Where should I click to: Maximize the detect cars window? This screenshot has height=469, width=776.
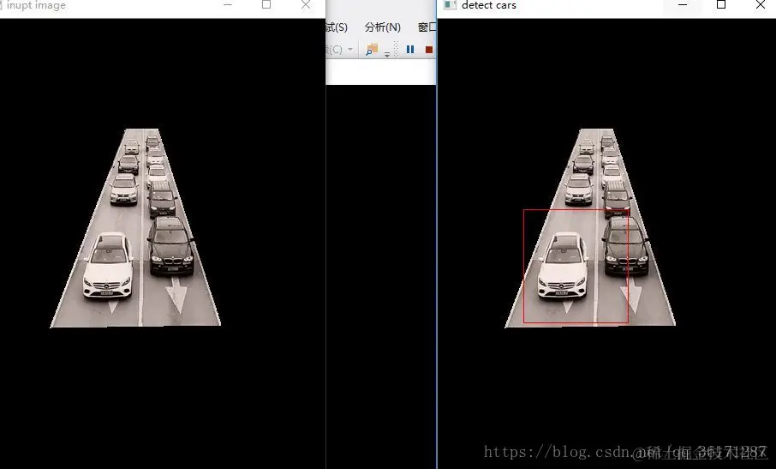click(x=721, y=5)
